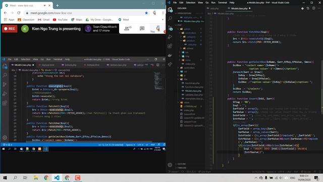
Task: Toggle mute on the Meet tab audio
Action: coord(45,6)
